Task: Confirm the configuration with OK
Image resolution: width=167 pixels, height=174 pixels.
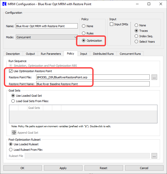Action: (x=22, y=168)
